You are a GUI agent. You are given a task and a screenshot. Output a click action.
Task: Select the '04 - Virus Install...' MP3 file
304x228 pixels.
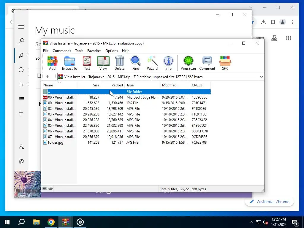(126, 120)
